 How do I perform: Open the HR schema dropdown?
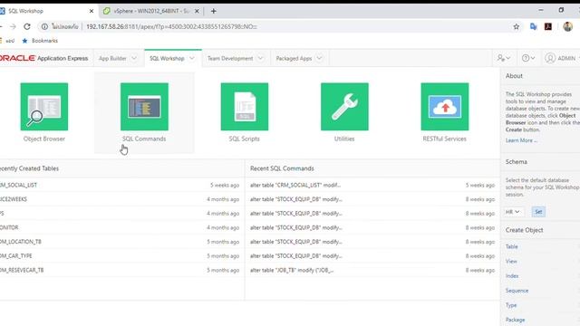point(513,212)
